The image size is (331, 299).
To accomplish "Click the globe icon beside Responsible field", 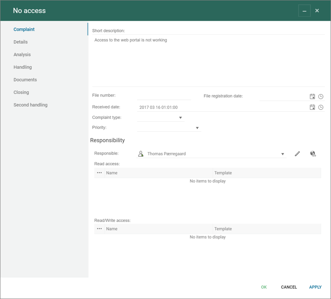I will point(313,154).
